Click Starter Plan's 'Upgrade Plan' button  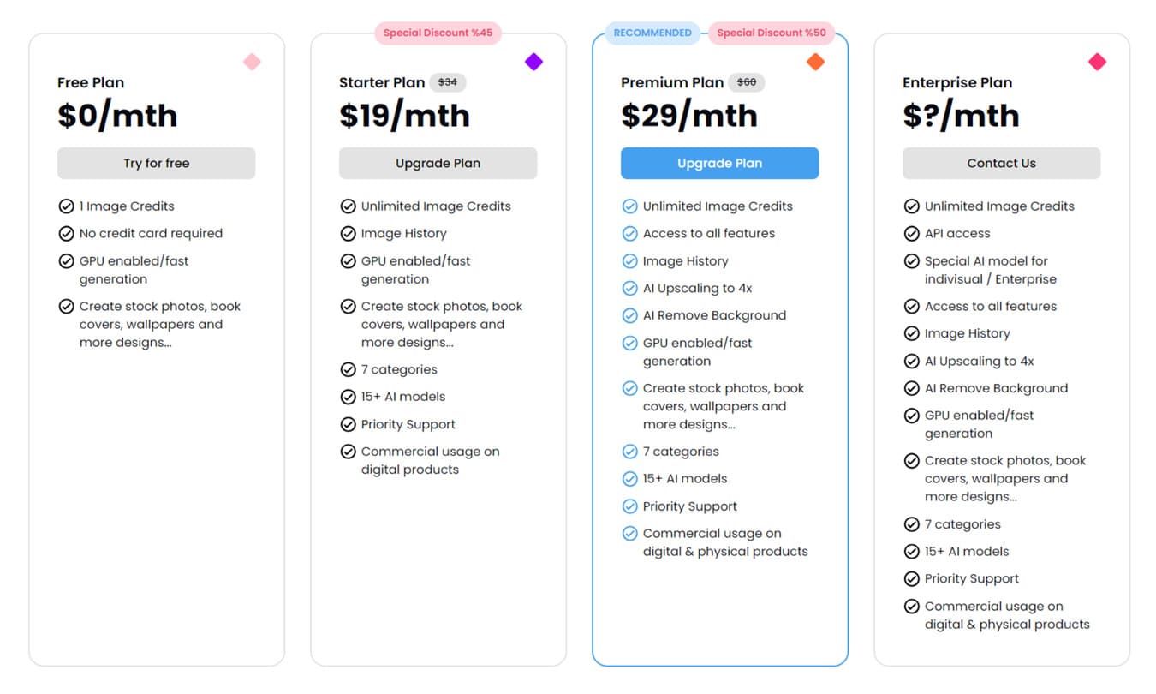[x=438, y=164]
